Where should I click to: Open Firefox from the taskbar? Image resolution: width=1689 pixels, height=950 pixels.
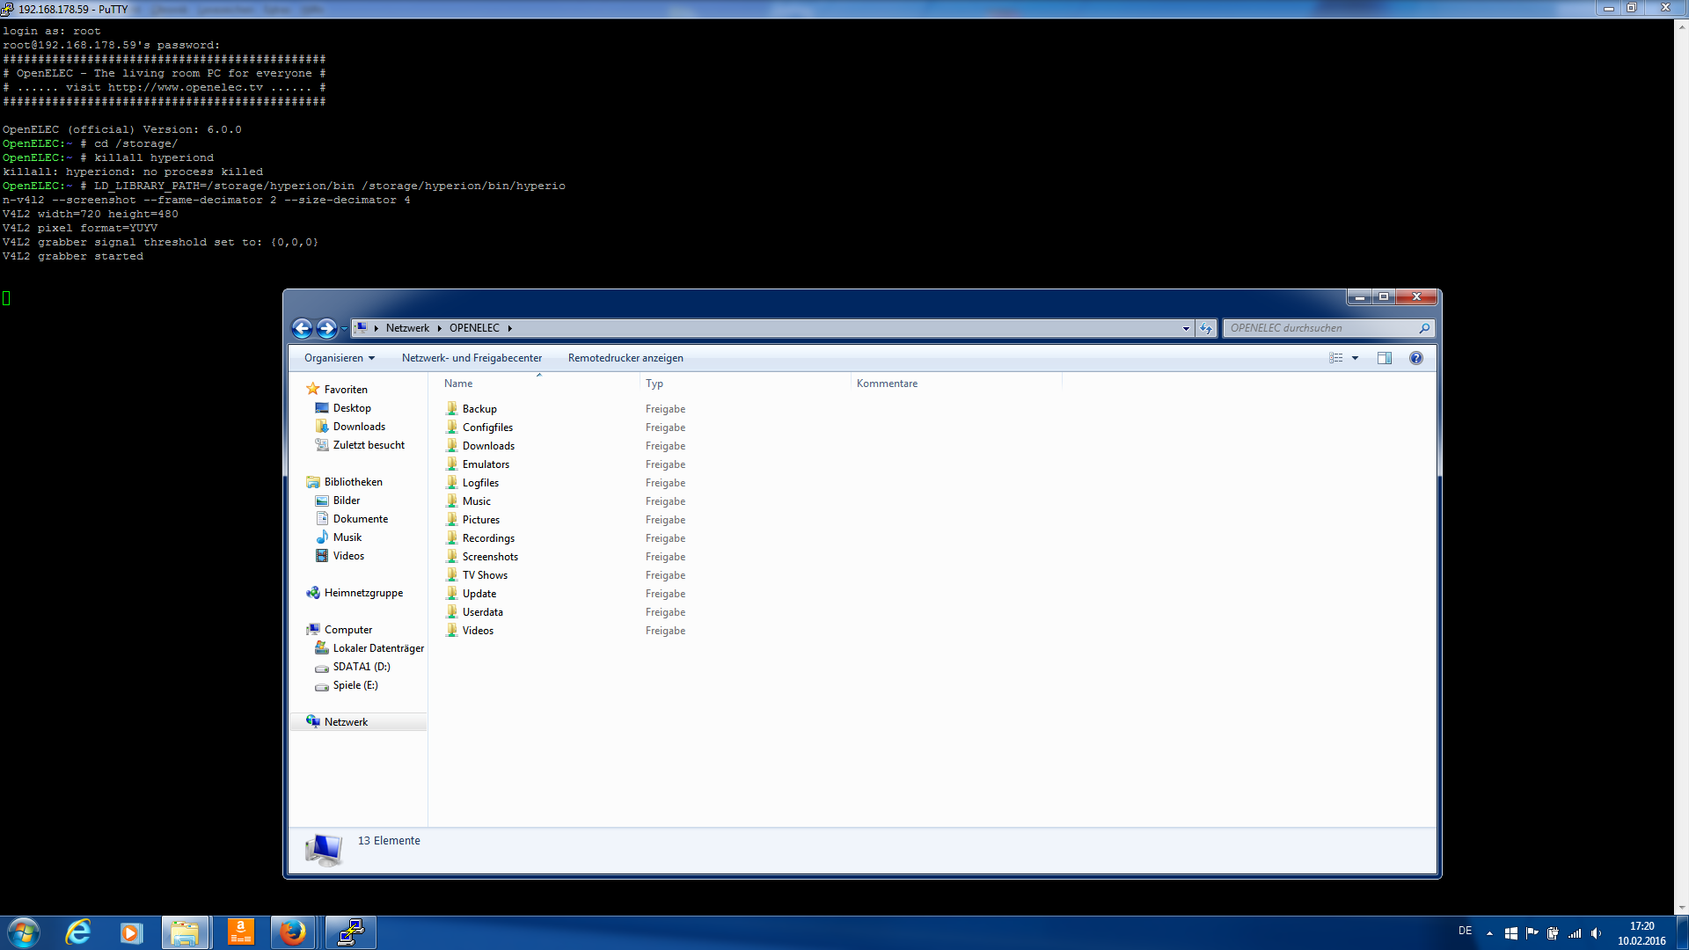[292, 932]
